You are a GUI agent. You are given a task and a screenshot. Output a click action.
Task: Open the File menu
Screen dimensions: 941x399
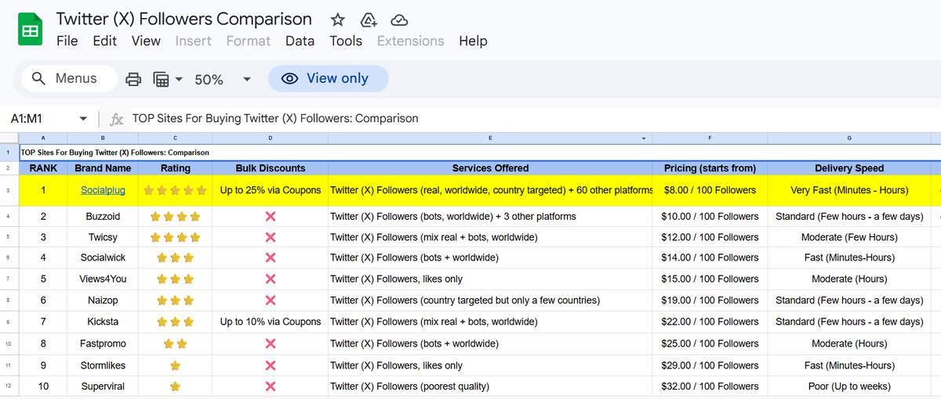tap(67, 41)
